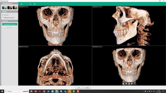Click the greyed-out Apply button below rotation
Image resolution: width=166 pixels, height=93 pixels.
pyautogui.click(x=10, y=27)
